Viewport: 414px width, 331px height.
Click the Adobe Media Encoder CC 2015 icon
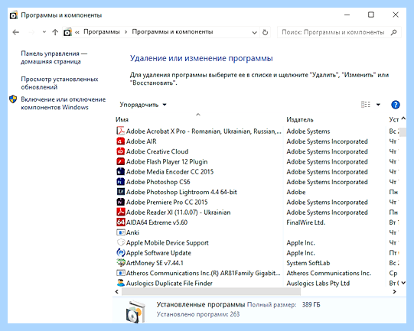(121, 172)
